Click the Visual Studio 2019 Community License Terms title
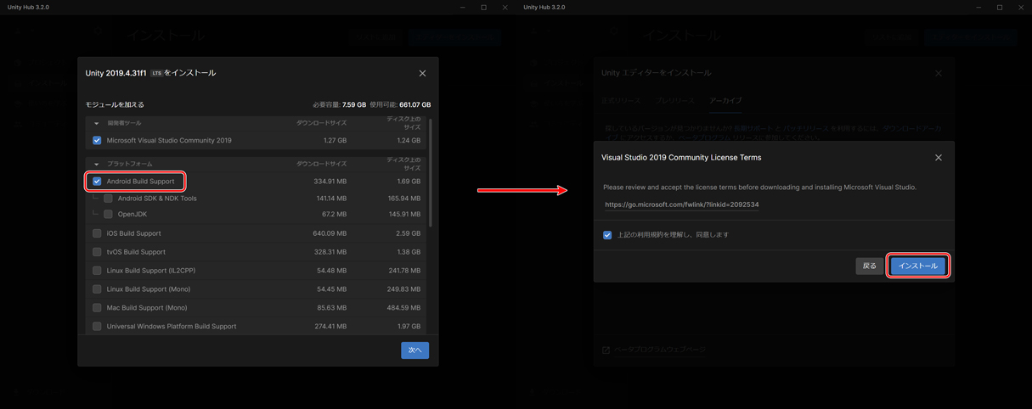 pos(681,158)
